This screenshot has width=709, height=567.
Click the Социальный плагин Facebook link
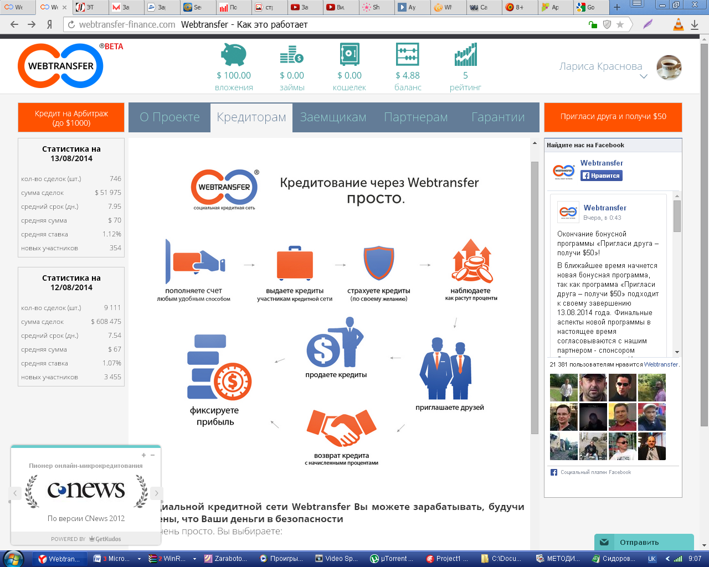[595, 472]
